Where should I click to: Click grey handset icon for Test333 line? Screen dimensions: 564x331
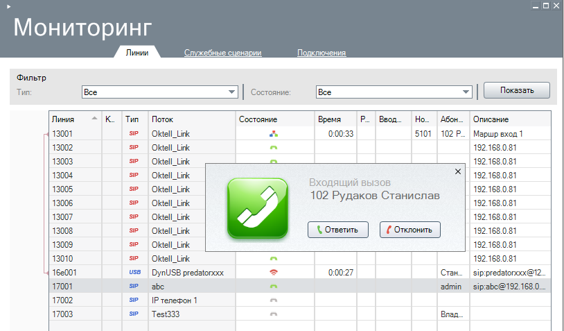point(273,314)
